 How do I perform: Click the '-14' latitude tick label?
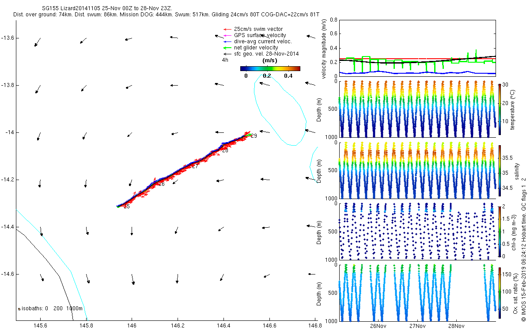[10, 132]
